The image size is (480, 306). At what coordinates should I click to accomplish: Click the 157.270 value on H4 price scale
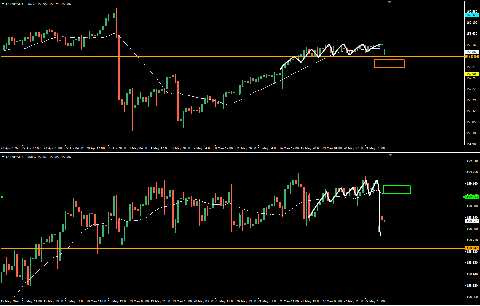pyautogui.click(x=472, y=89)
